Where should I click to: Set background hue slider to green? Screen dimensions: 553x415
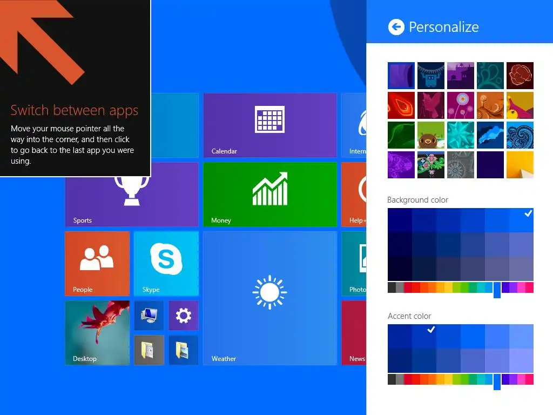(465, 287)
